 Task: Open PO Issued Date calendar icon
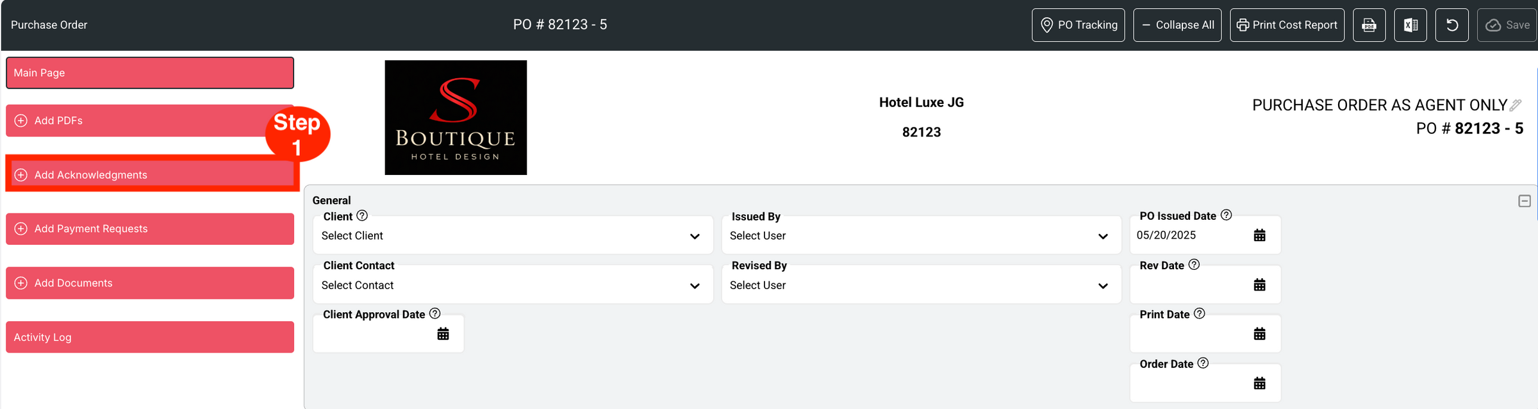point(1259,235)
